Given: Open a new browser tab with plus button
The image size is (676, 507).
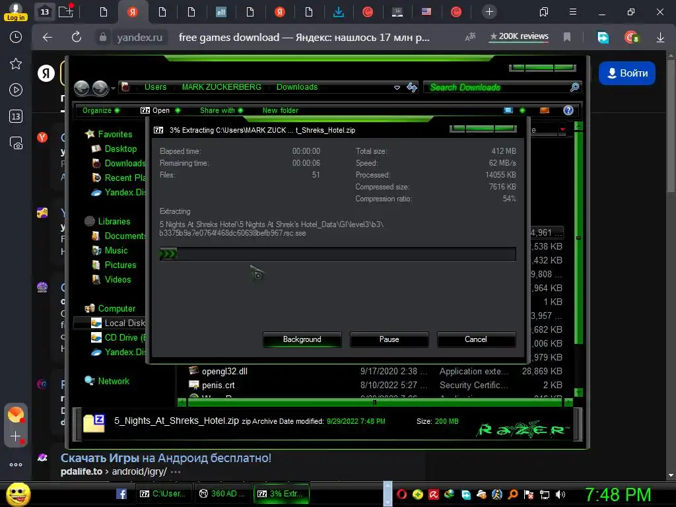Looking at the screenshot, I should [489, 12].
